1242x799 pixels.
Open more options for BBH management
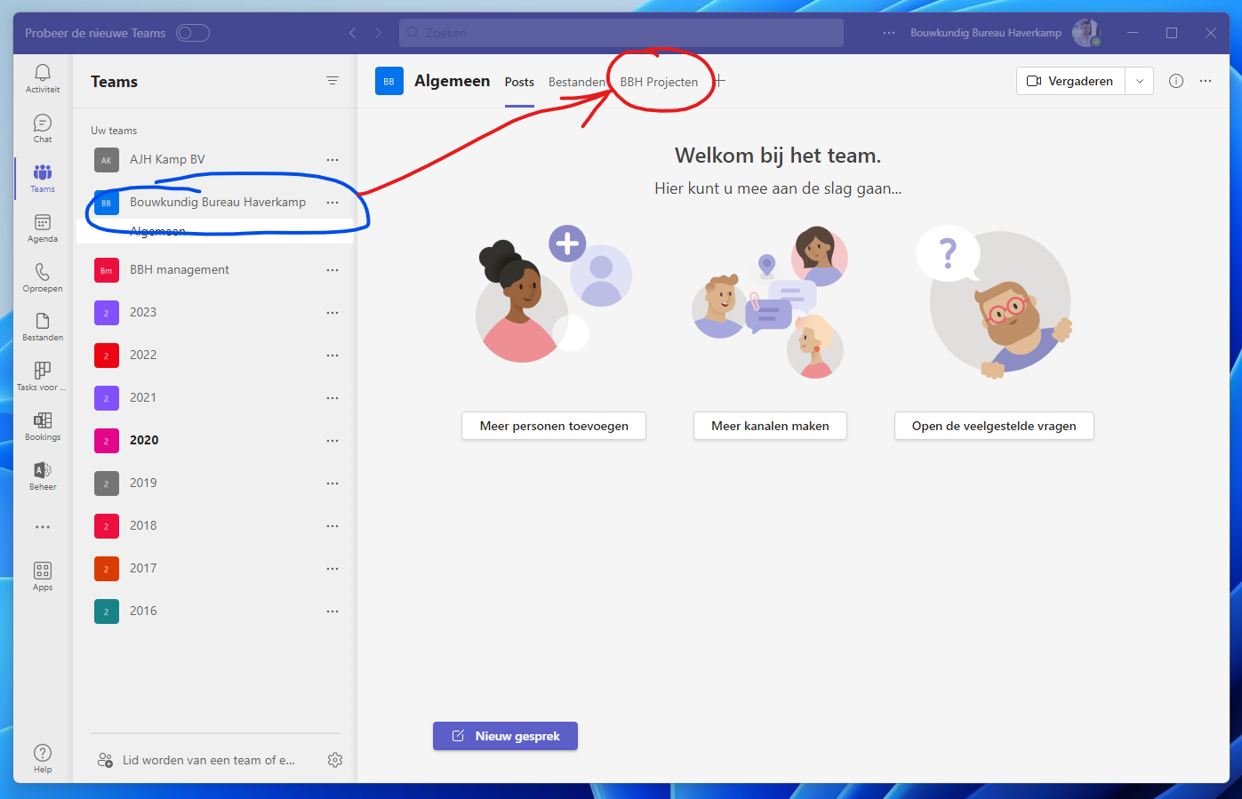pyautogui.click(x=333, y=270)
